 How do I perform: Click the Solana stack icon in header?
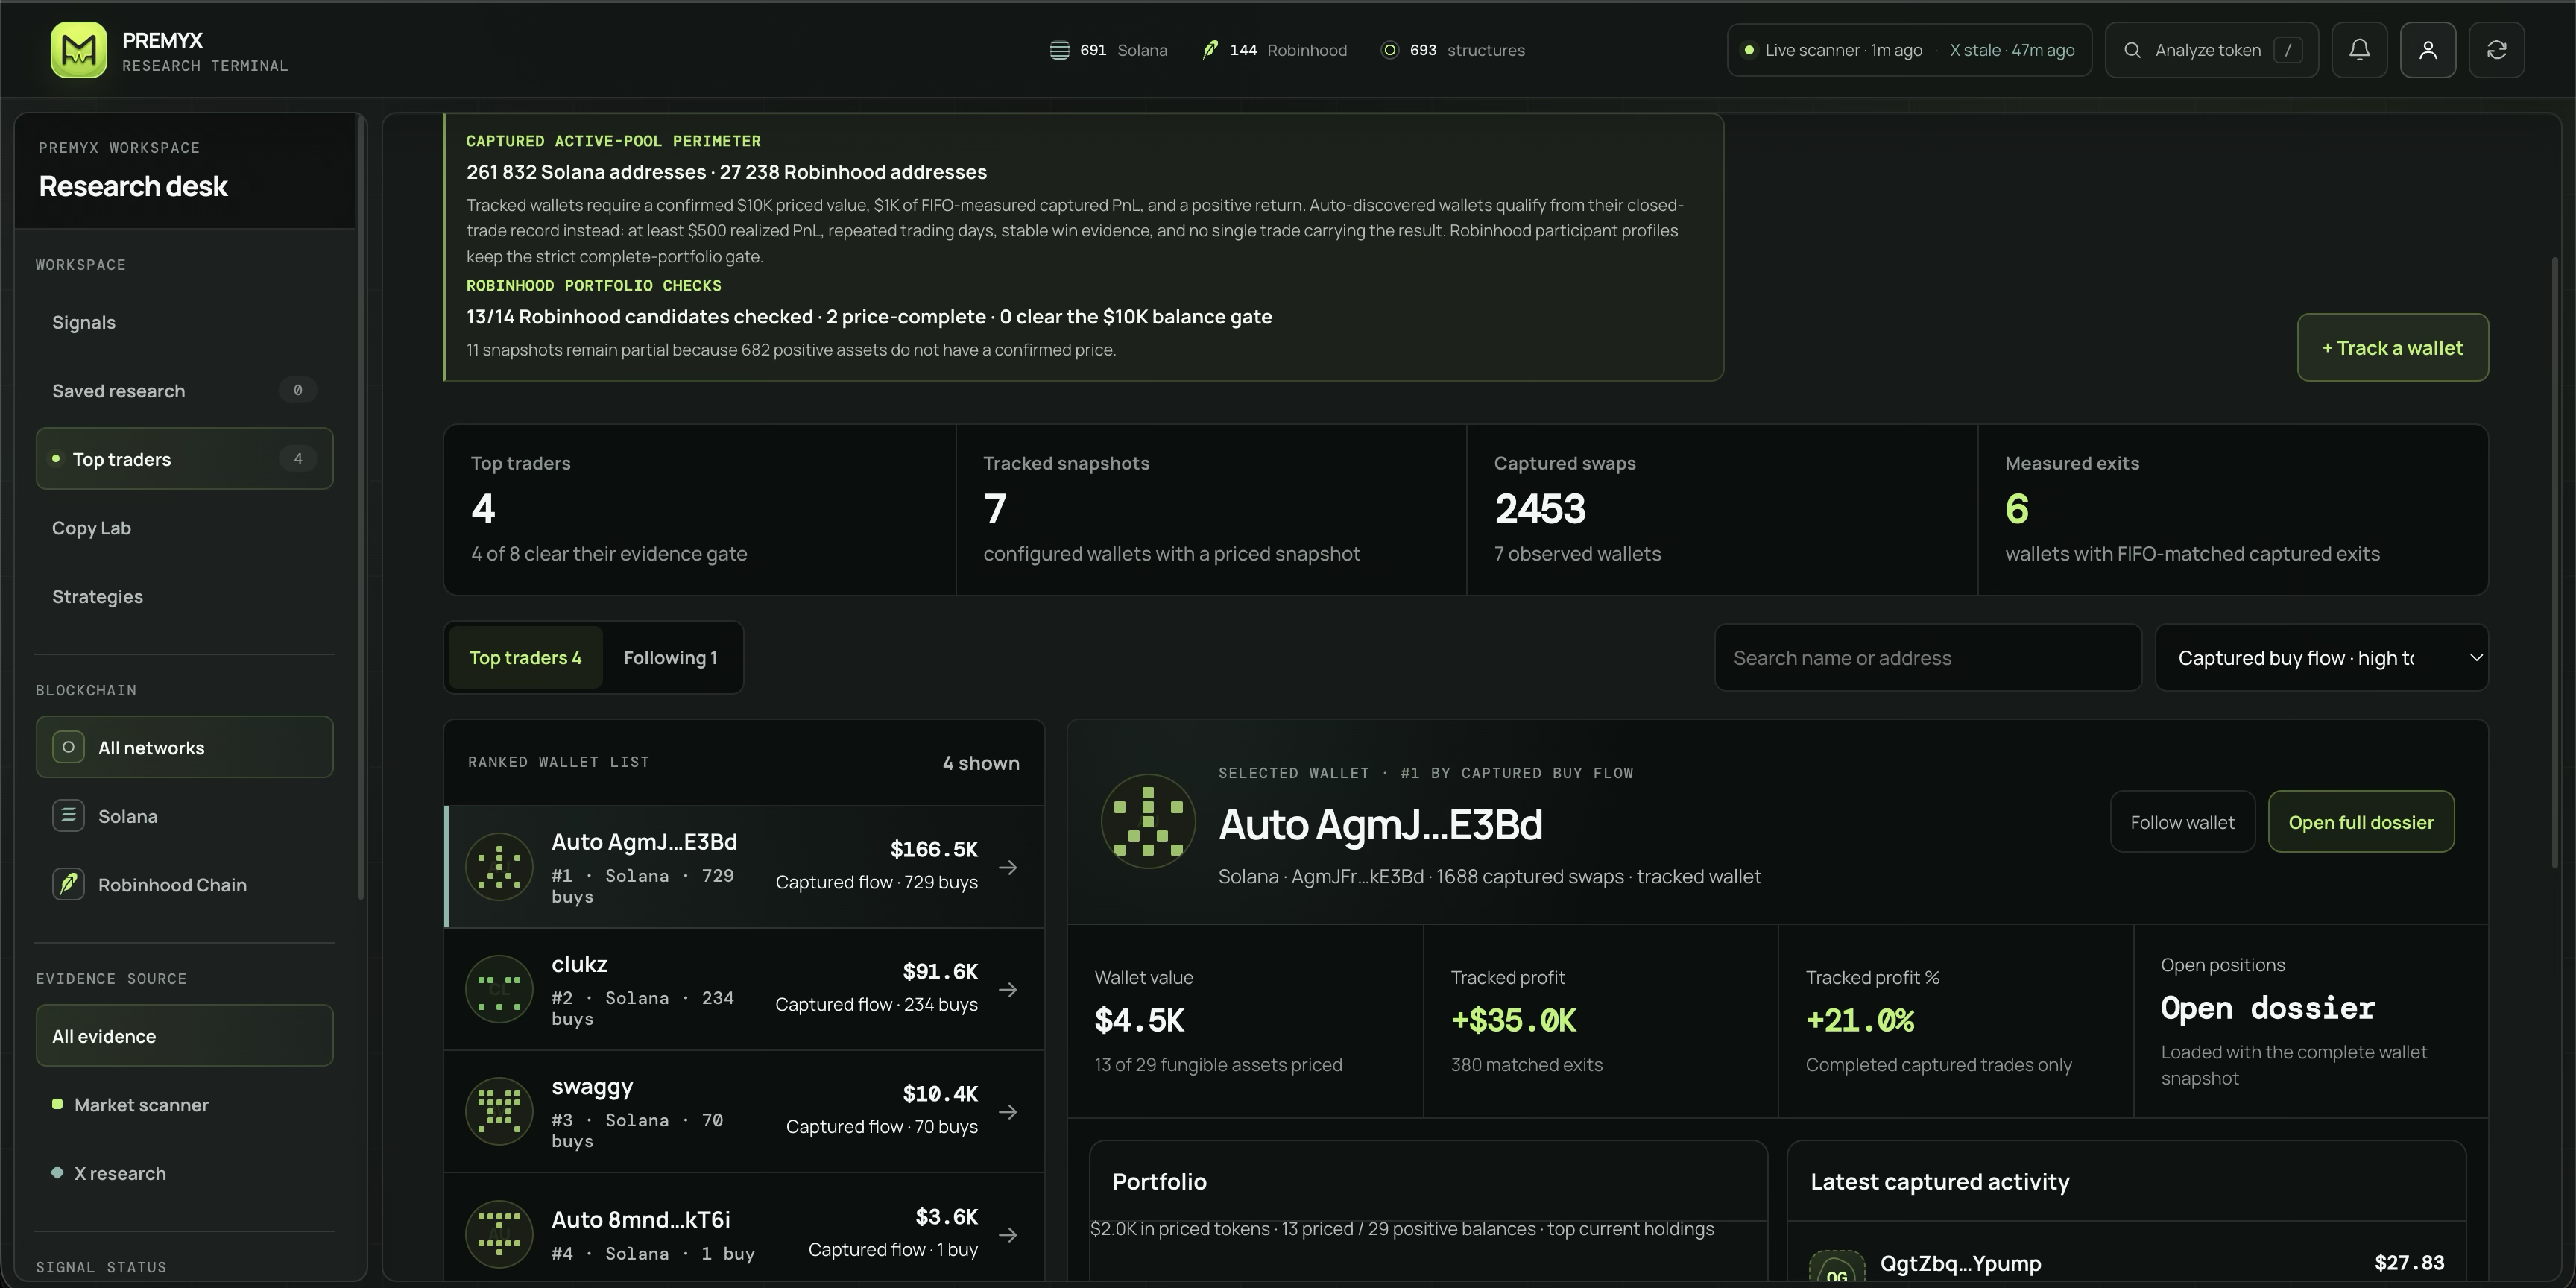click(1059, 50)
